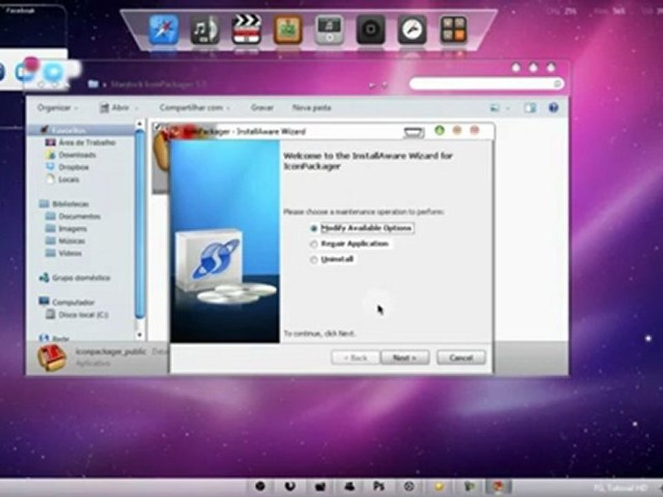Click the round black icon at taskbar left

pos(260,487)
